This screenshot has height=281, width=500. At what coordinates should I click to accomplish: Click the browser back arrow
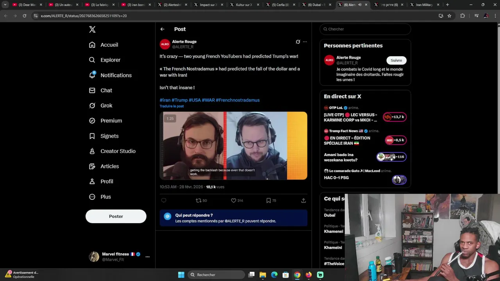5,16
